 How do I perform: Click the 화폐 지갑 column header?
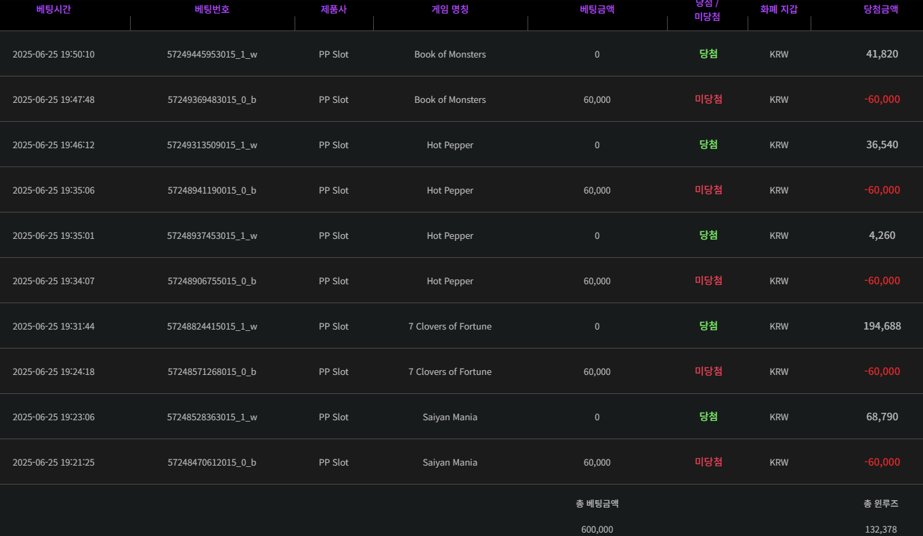point(779,9)
